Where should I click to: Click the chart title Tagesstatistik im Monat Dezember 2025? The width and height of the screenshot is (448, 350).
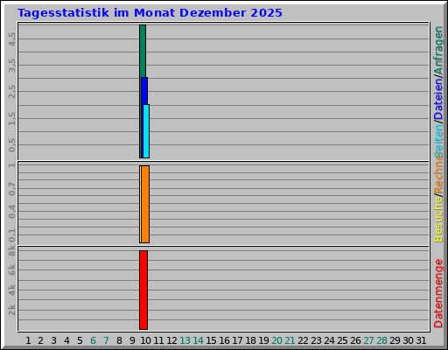[150, 13]
